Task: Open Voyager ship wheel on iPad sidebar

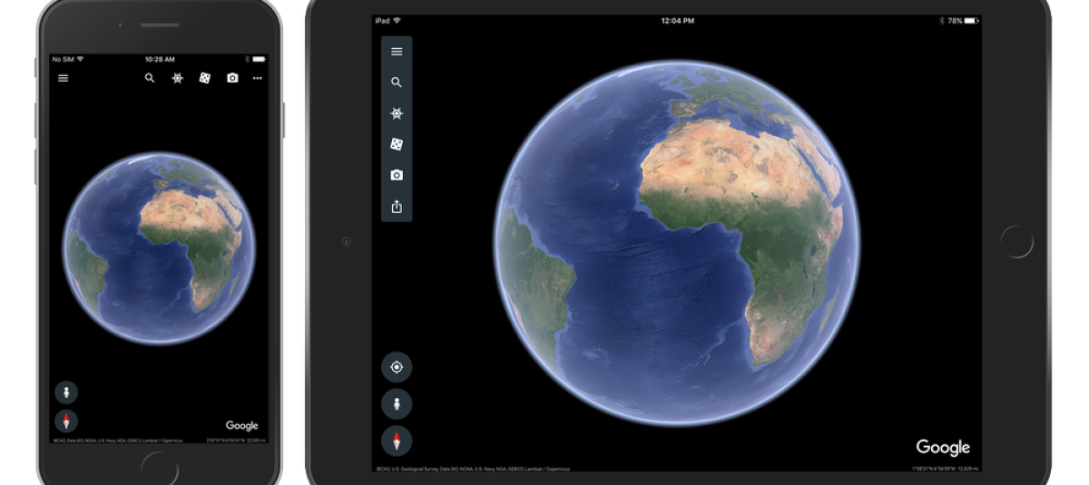Action: (x=397, y=113)
